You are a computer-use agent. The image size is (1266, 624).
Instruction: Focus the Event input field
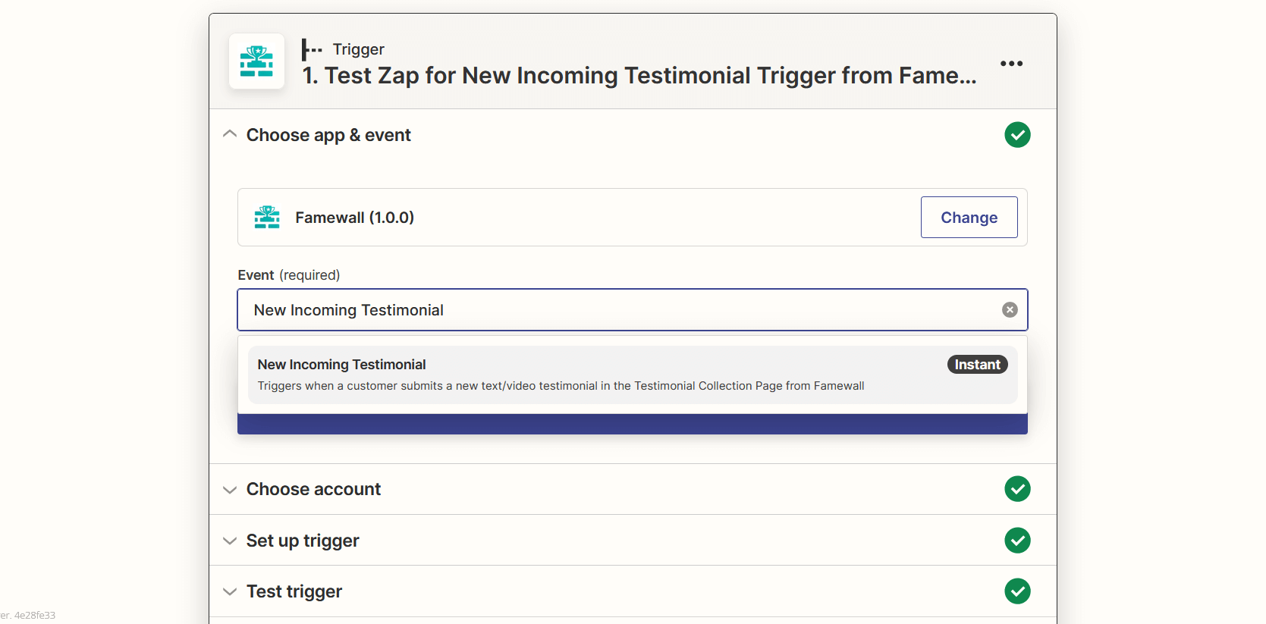click(x=607, y=310)
